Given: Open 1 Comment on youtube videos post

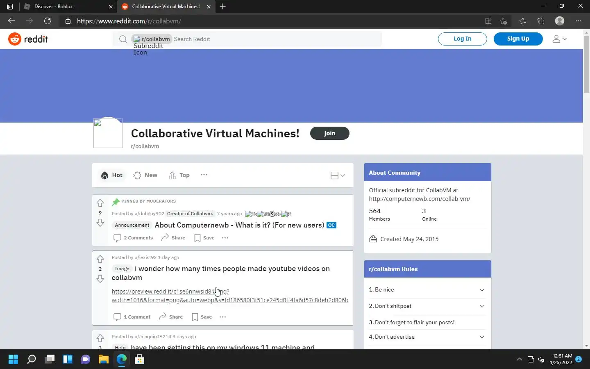Looking at the screenshot, I should coord(132,317).
